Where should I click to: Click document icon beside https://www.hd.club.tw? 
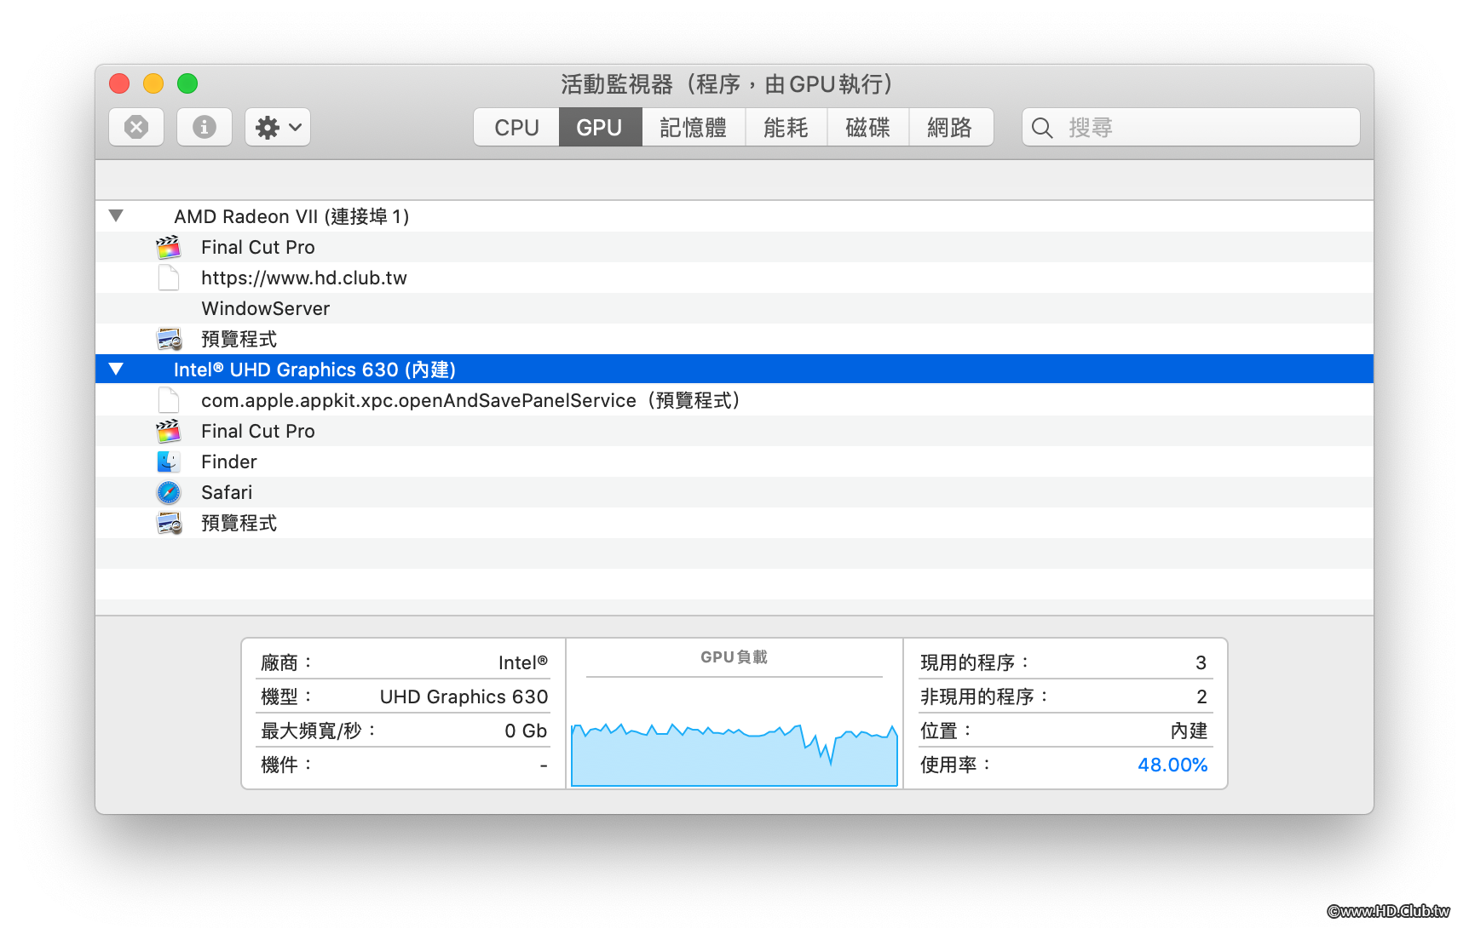tap(169, 278)
